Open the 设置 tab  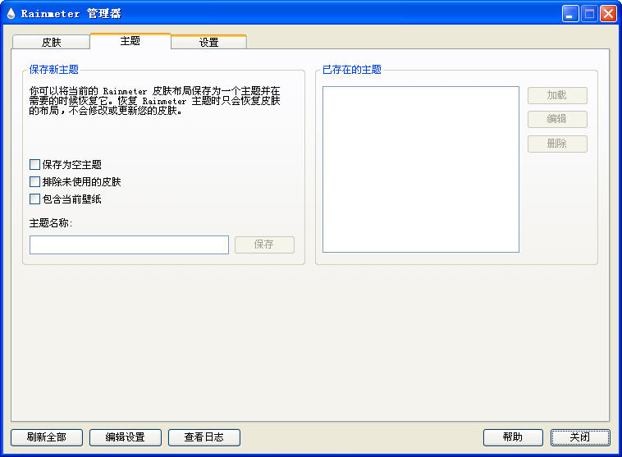[x=208, y=42]
